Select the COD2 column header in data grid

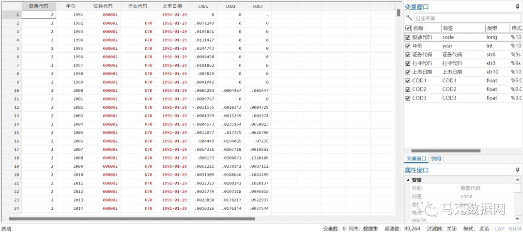point(230,6)
